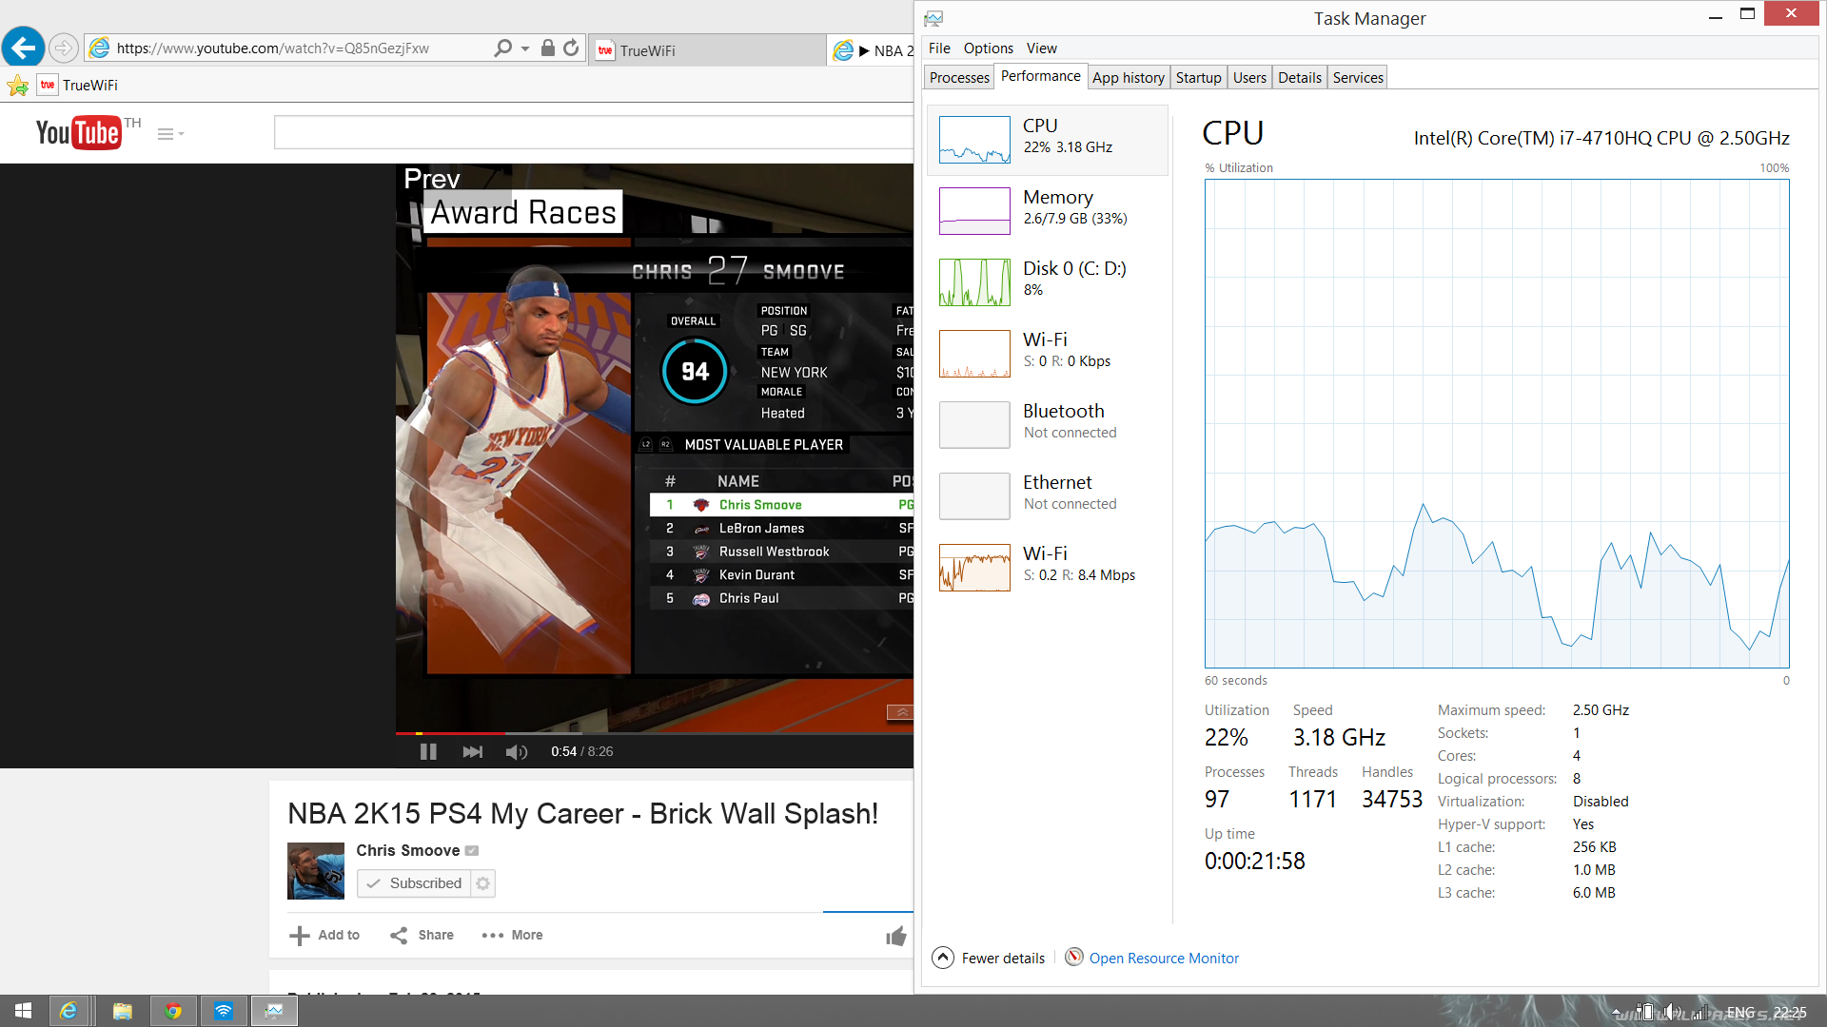
Task: Select the Memory performance item
Action: coord(1048,211)
